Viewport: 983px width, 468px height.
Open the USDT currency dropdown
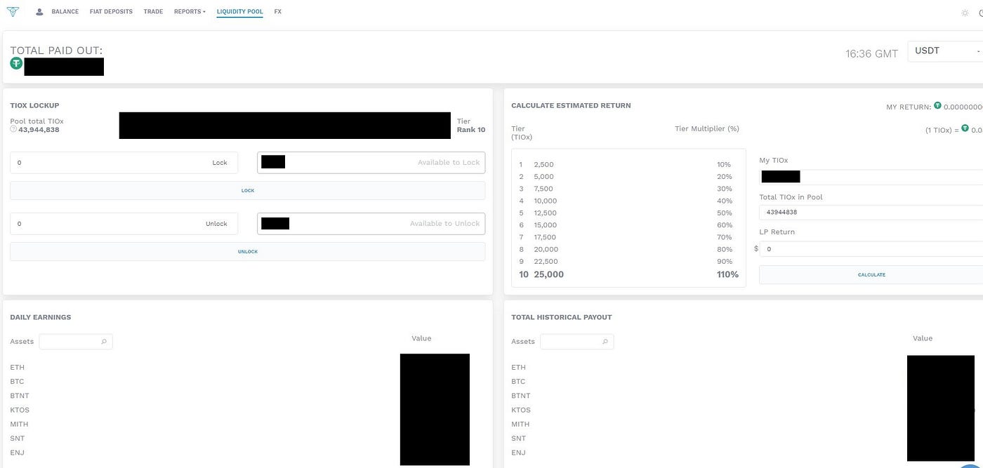coord(945,51)
